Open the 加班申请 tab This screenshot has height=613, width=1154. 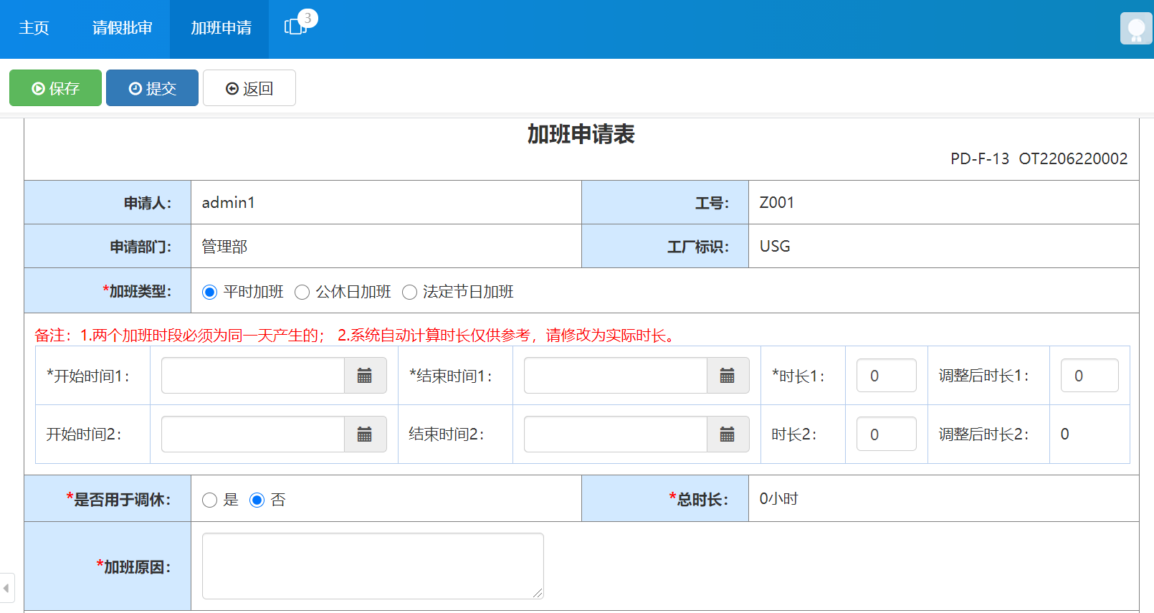[x=221, y=28]
